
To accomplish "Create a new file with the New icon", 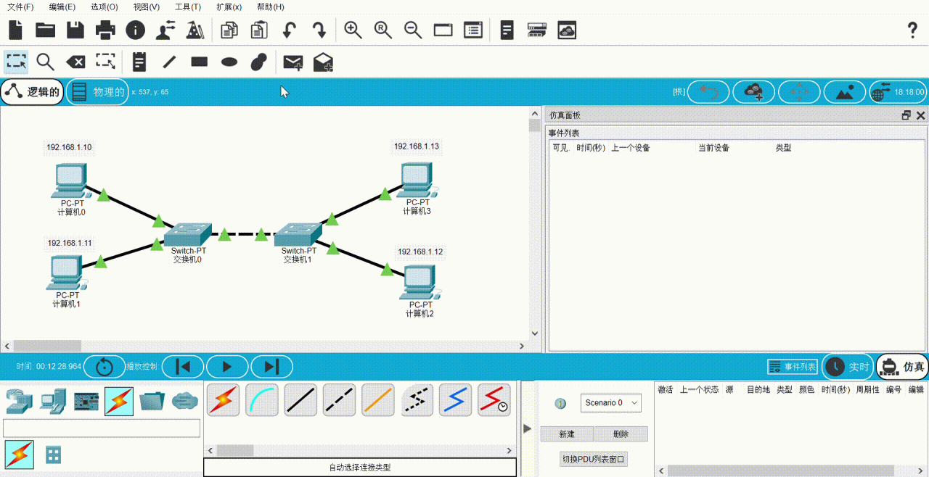I will tap(15, 30).
